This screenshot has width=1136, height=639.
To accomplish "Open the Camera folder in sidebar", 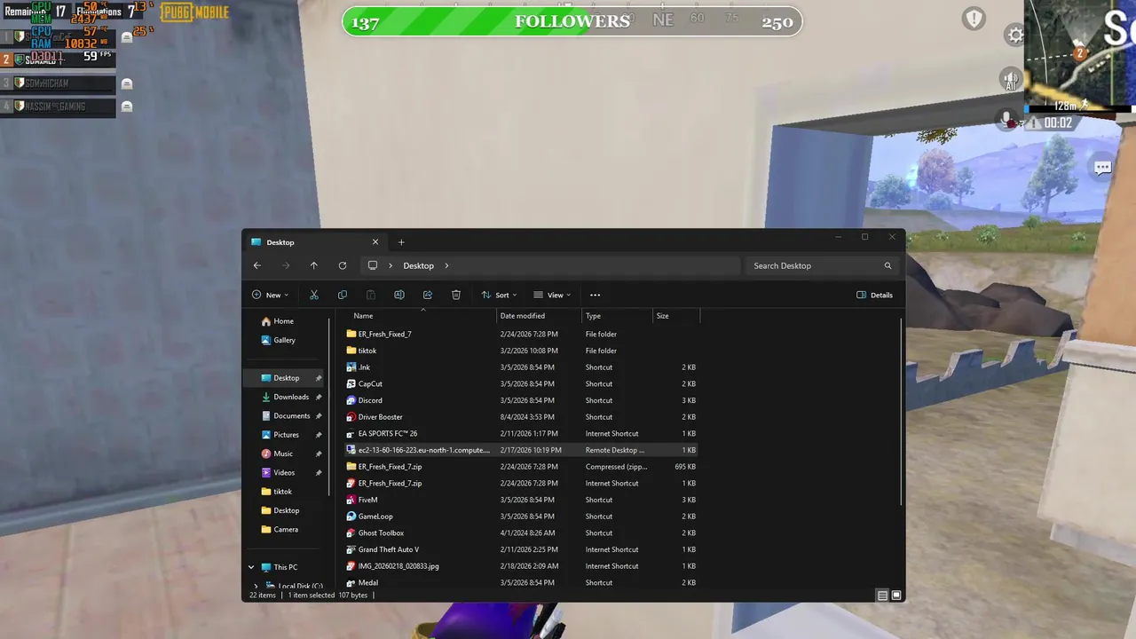I will 286,529.
